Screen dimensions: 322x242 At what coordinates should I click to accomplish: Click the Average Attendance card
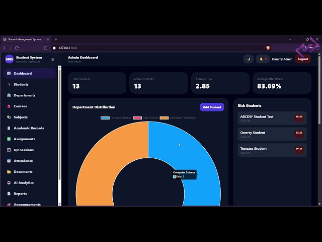[282, 83]
